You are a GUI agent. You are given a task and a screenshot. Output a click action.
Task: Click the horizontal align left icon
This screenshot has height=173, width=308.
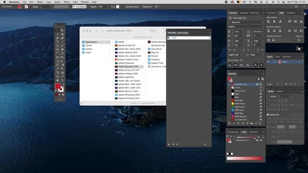[x=269, y=21]
